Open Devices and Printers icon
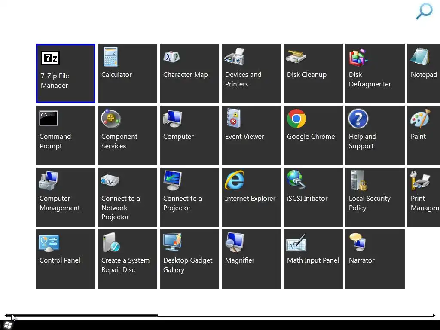Image resolution: width=440 pixels, height=330 pixels. pyautogui.click(x=234, y=57)
